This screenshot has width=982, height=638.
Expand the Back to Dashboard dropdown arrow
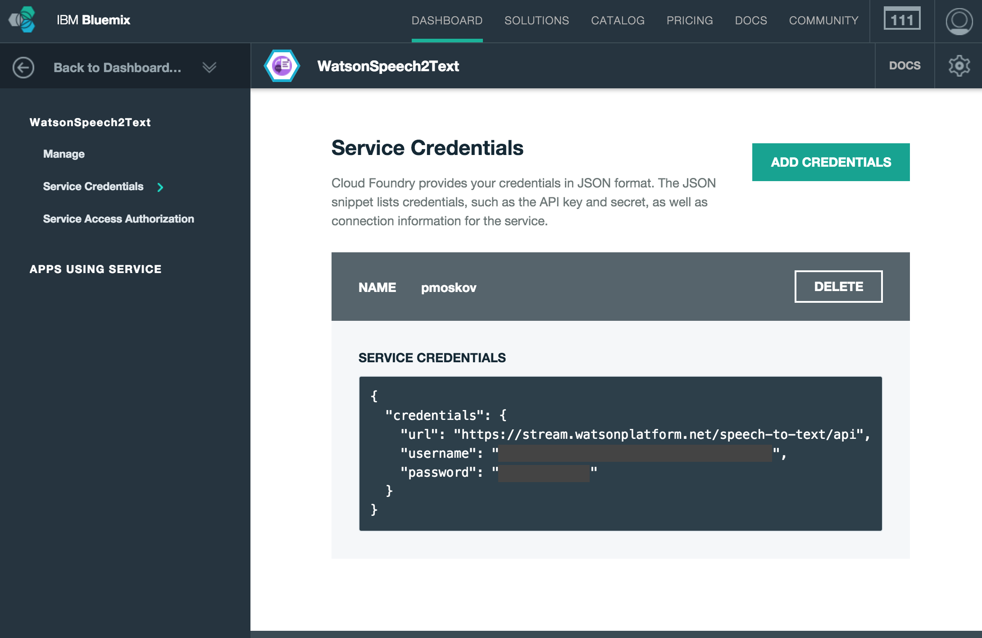click(209, 68)
